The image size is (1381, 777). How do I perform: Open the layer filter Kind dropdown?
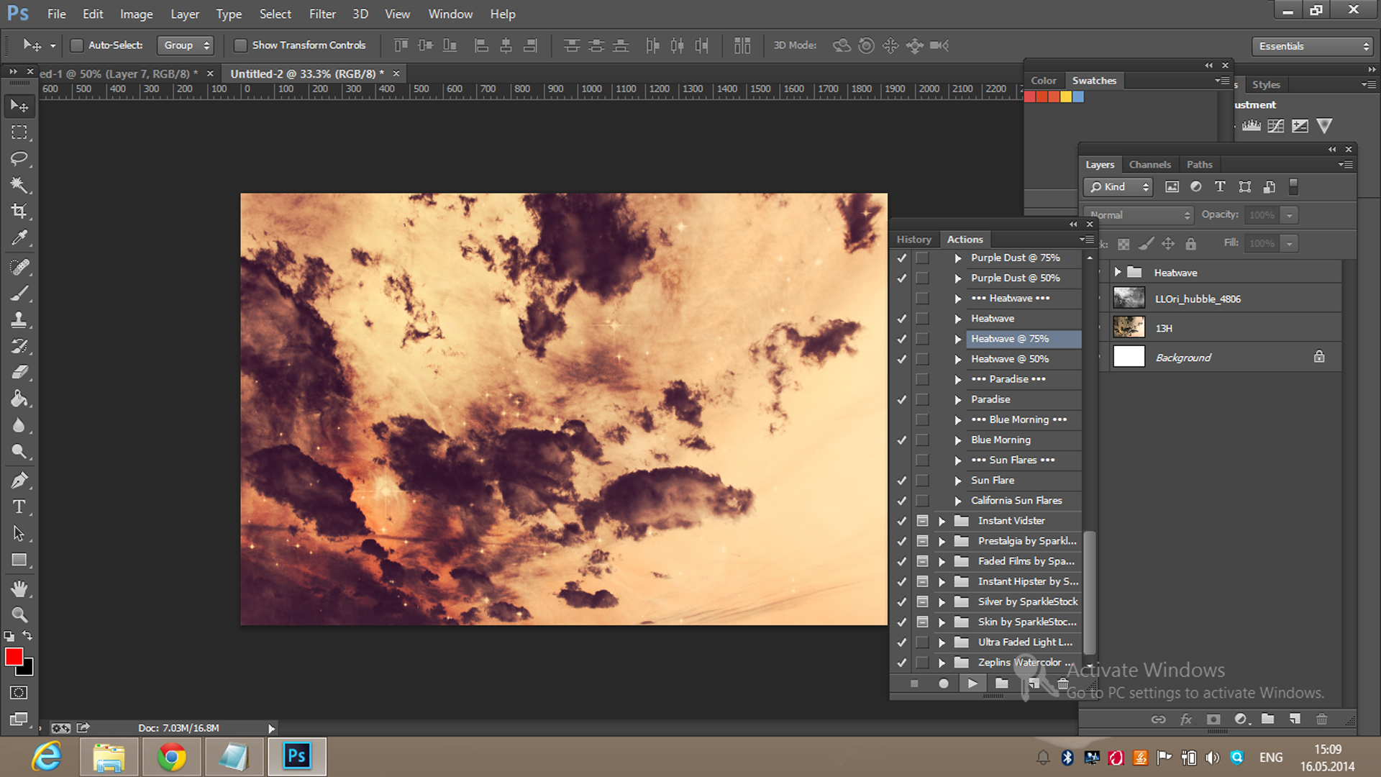1118,187
